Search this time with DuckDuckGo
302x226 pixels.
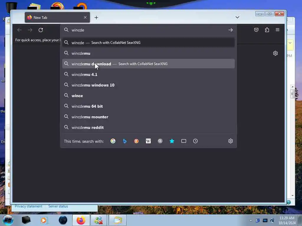[137, 141]
